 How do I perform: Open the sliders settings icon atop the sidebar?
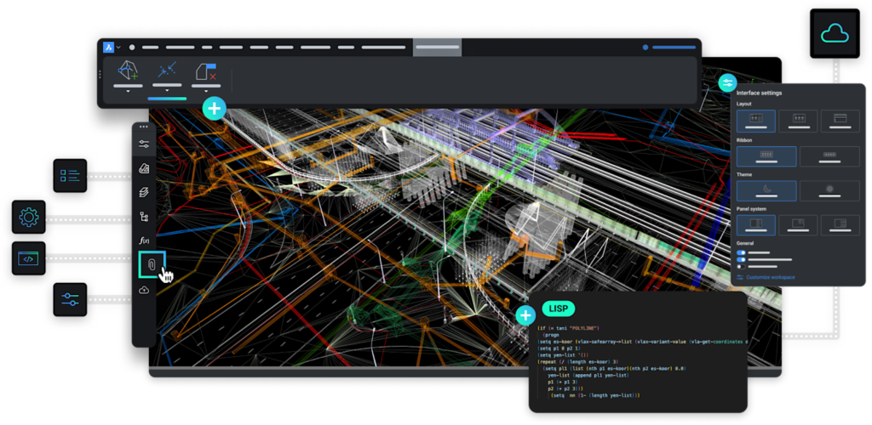(144, 143)
